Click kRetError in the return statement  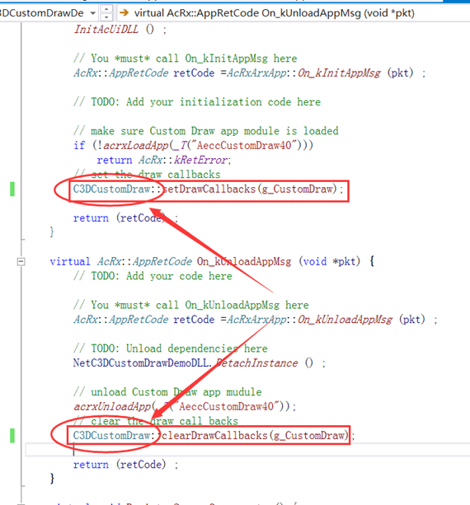coord(201,160)
